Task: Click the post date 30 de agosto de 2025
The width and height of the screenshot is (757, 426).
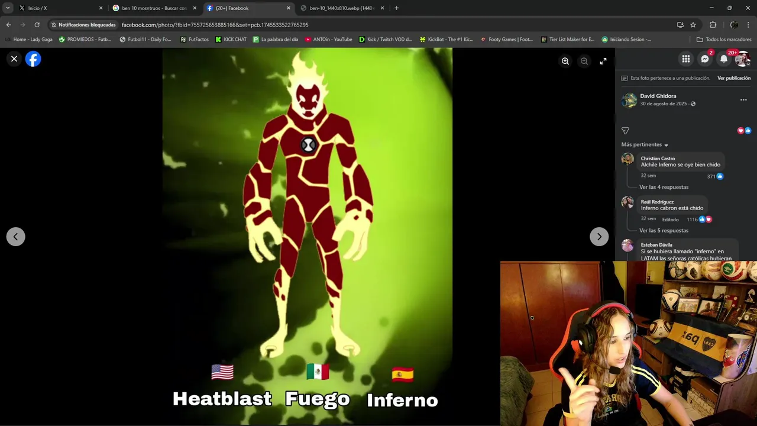Action: [663, 104]
